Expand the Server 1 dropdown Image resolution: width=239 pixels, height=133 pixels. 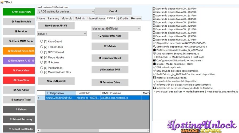click(x=62, y=34)
